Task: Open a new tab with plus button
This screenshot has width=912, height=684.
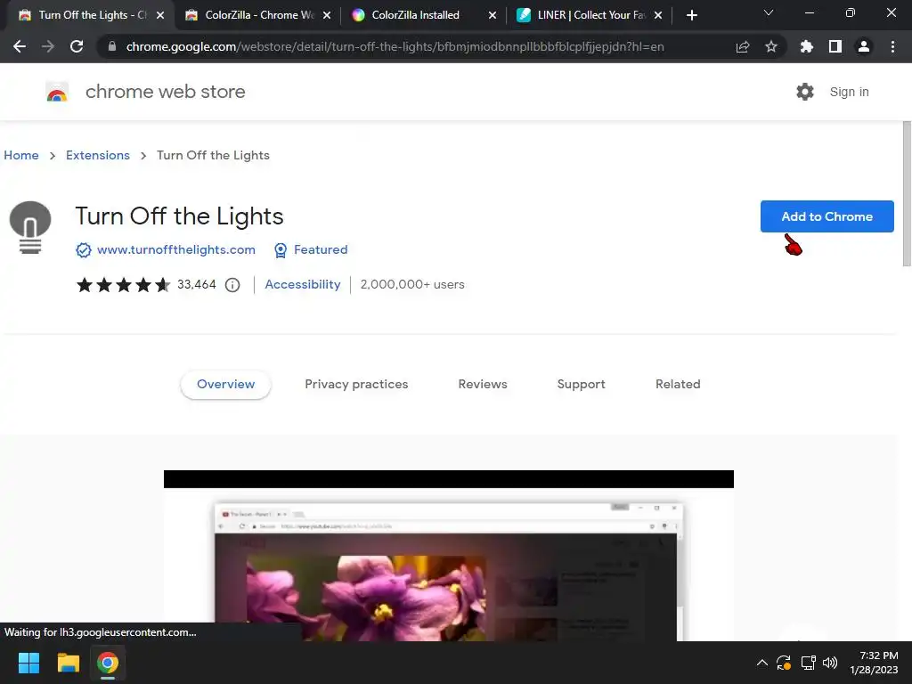Action: click(691, 15)
